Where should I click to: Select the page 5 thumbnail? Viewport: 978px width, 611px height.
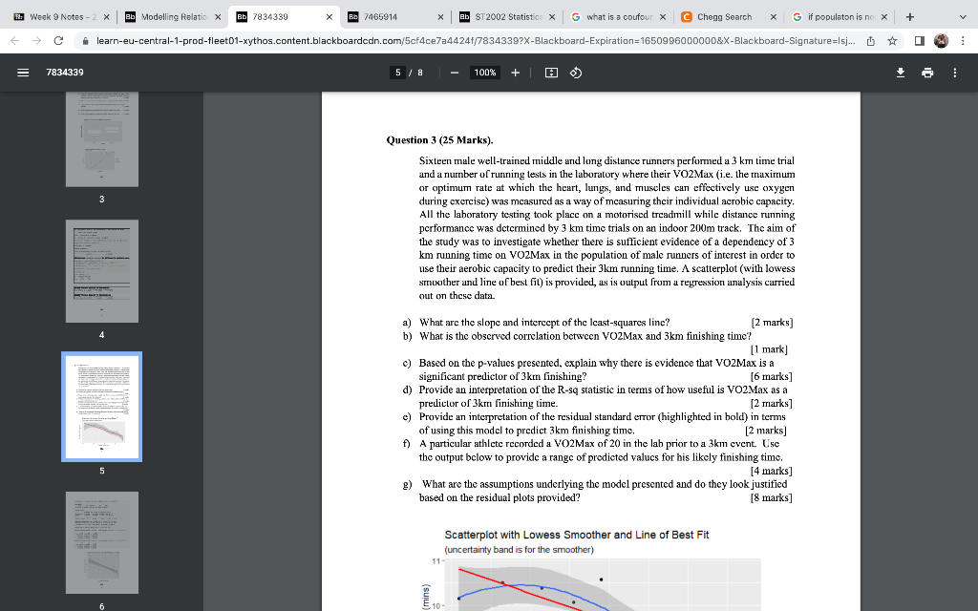101,407
